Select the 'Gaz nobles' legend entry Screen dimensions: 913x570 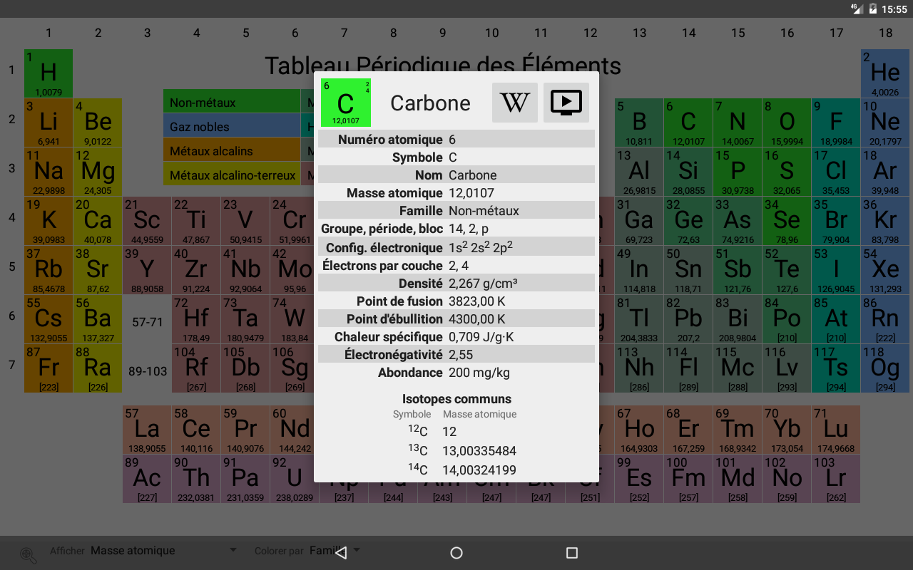pos(232,127)
